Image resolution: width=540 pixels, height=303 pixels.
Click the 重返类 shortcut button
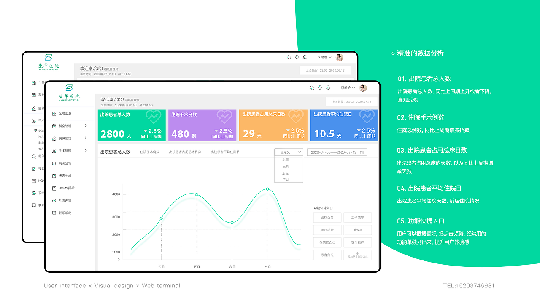(358, 230)
